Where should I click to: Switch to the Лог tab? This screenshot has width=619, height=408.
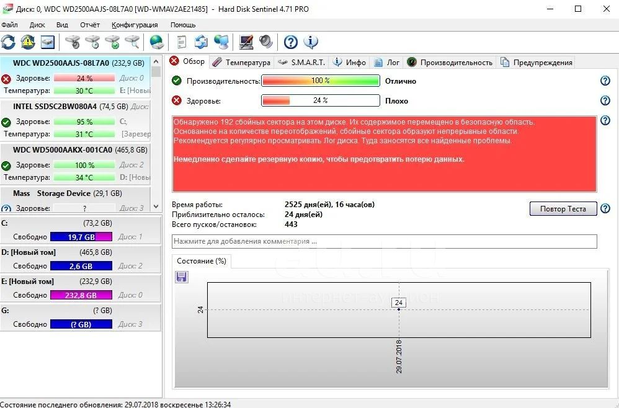point(387,63)
